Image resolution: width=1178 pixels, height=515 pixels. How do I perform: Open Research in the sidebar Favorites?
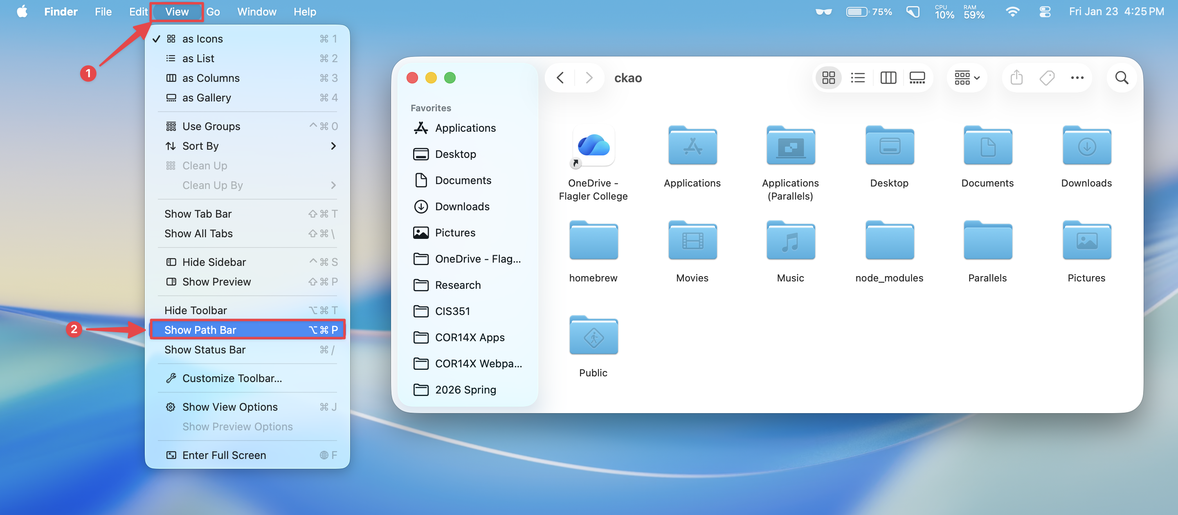tap(468, 285)
